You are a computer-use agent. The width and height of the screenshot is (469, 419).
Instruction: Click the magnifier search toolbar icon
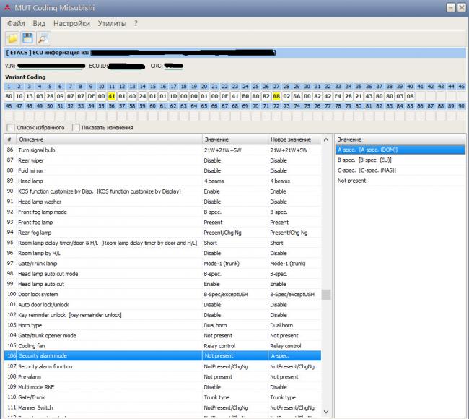click(43, 38)
